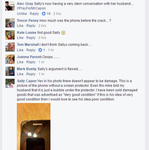
Task: Click the like thumb icon on Tom Marshall's comment
Action: coord(40,50)
